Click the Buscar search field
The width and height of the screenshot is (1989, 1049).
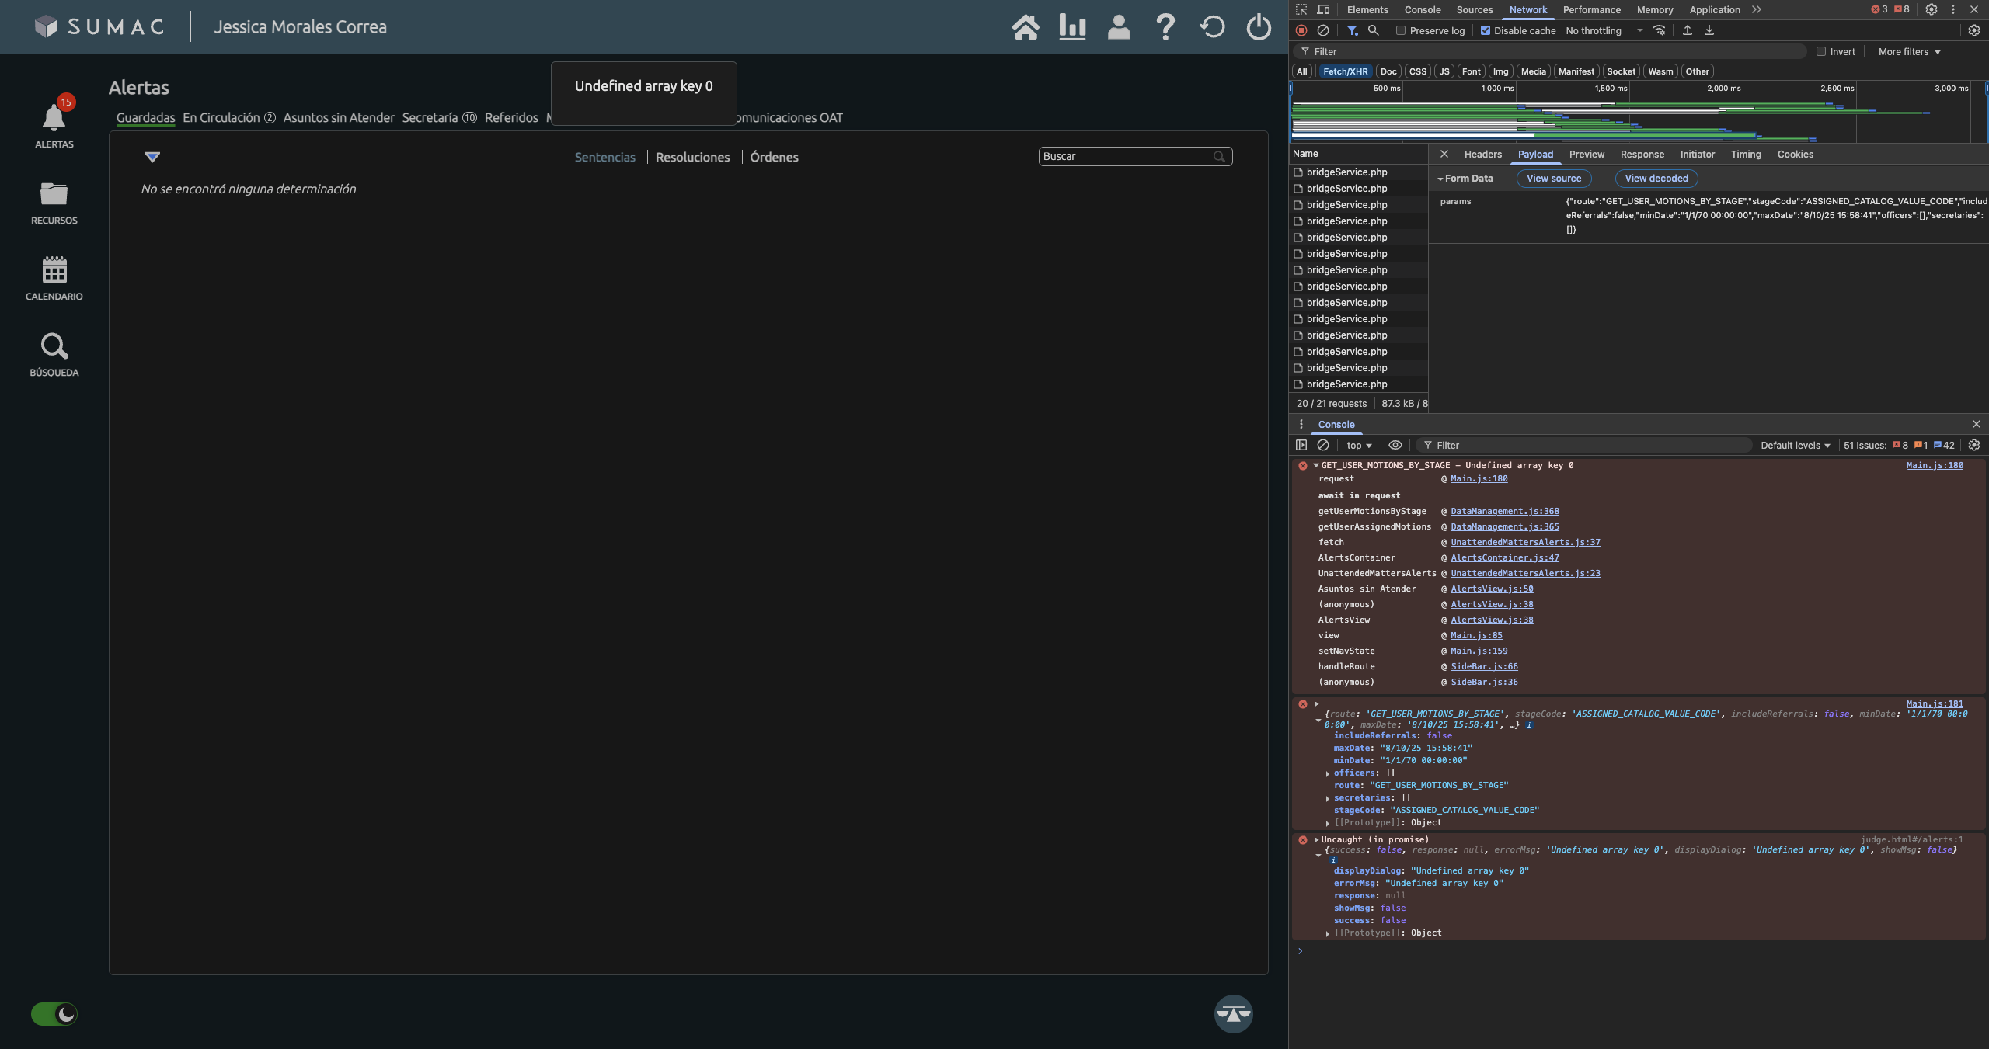(1127, 156)
